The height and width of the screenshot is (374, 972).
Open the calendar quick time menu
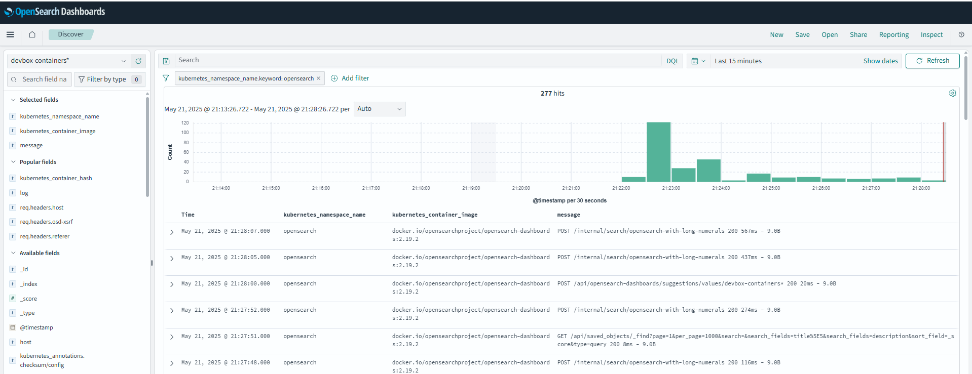[698, 61]
